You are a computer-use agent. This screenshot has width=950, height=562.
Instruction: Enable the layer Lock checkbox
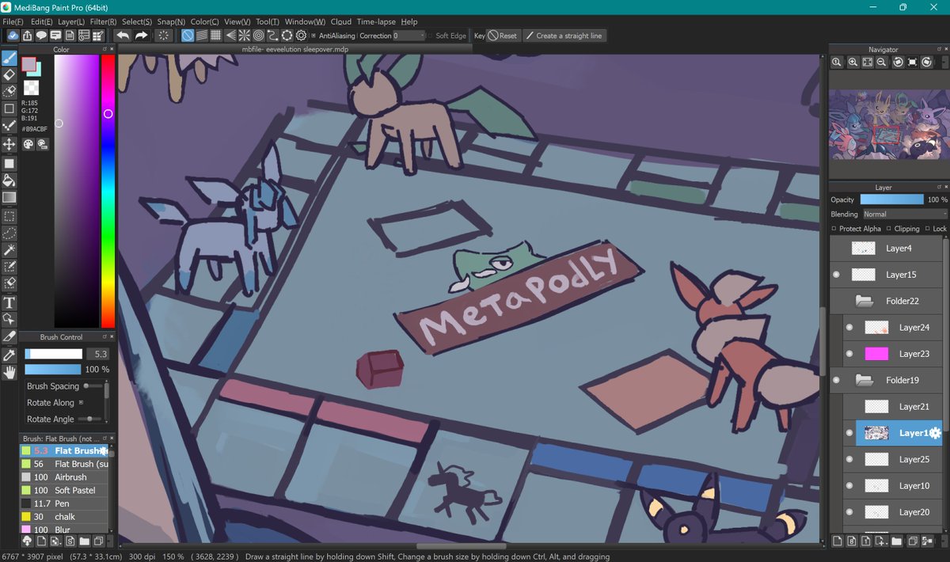click(x=928, y=229)
